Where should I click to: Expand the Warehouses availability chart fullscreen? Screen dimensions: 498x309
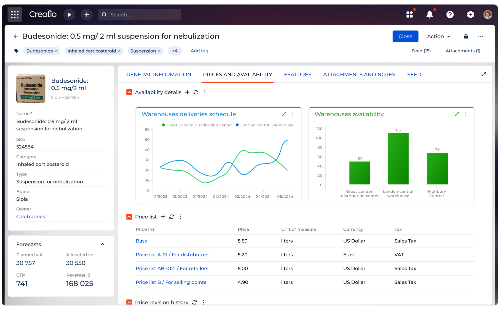[457, 114]
